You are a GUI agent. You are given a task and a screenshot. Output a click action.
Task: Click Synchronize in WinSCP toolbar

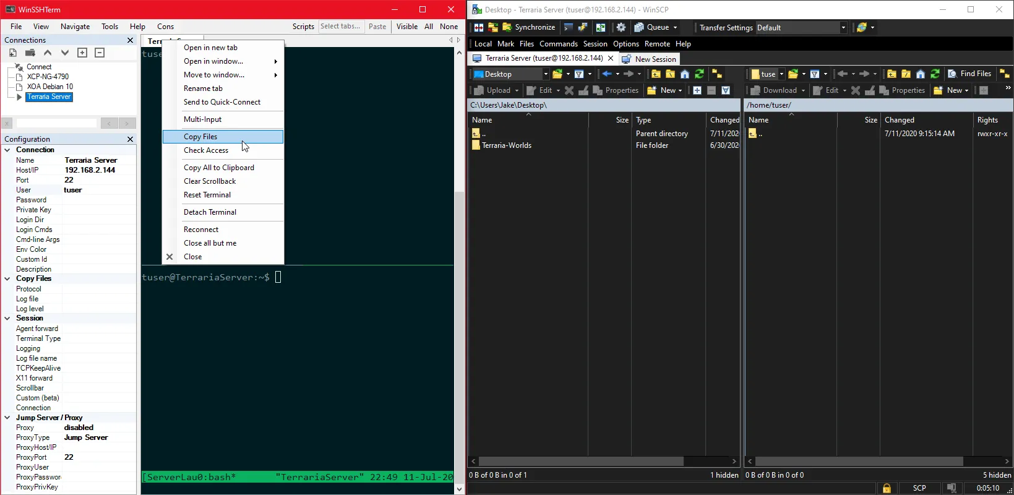[x=529, y=27]
